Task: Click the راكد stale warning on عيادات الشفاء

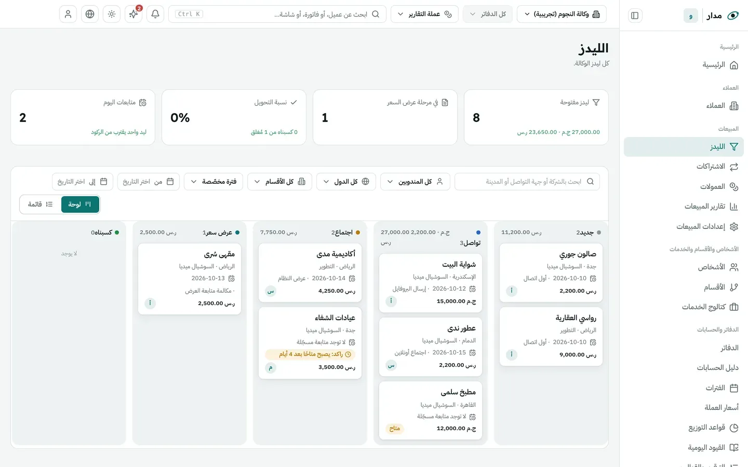Action: pos(310,354)
